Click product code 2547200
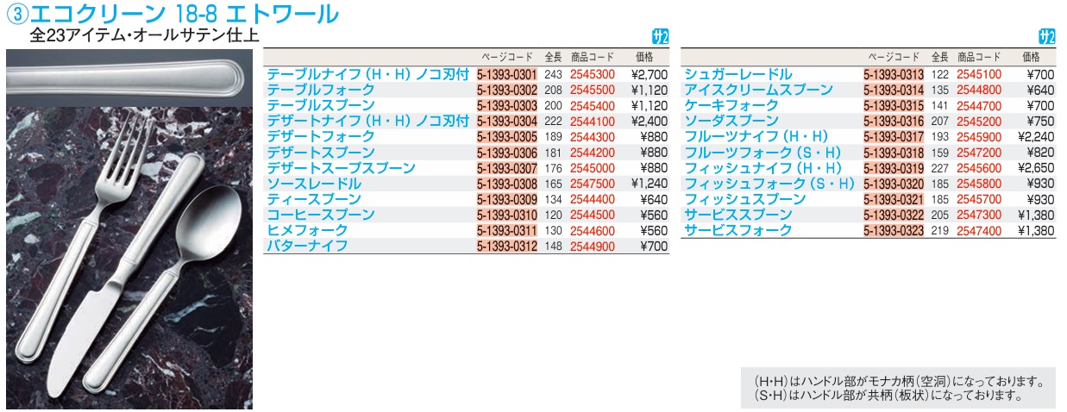The height and width of the screenshot is (412, 1067). [x=979, y=153]
